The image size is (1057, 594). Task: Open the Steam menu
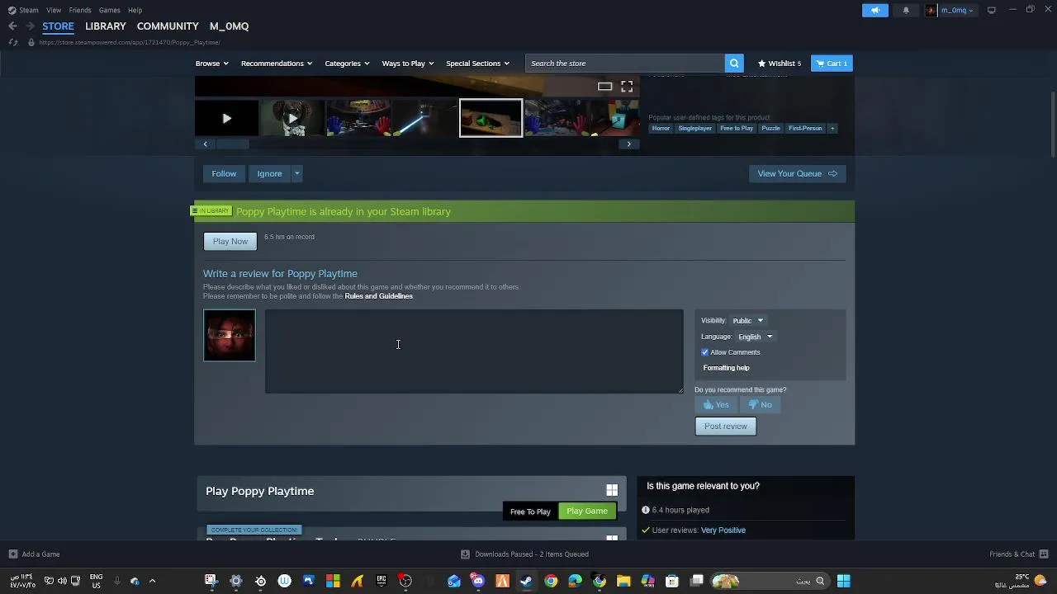(24, 10)
